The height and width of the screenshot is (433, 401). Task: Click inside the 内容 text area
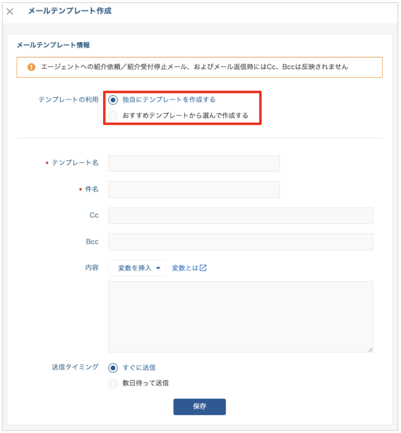[x=240, y=317]
